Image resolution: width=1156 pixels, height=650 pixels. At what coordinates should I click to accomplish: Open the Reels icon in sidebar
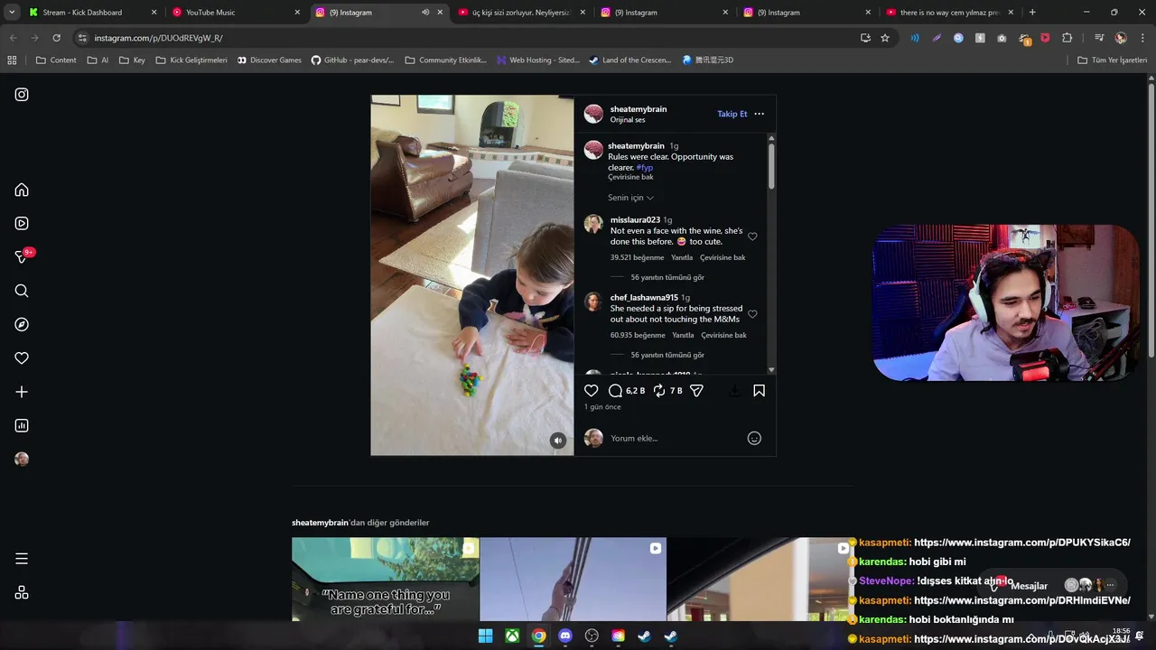(x=22, y=224)
